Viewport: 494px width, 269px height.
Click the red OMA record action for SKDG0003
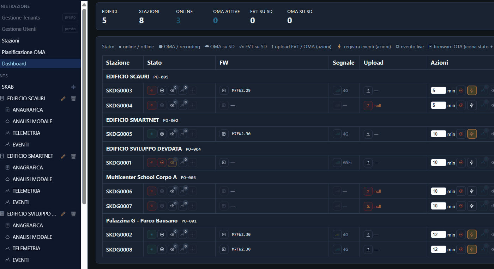pyautogui.click(x=461, y=90)
